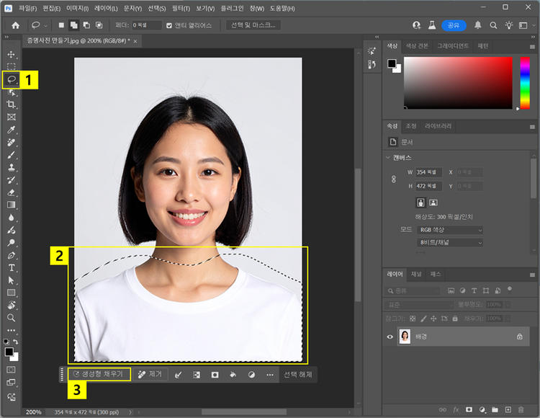Select the Lasso tool in the toolbar
The image size is (540, 418).
pyautogui.click(x=12, y=79)
